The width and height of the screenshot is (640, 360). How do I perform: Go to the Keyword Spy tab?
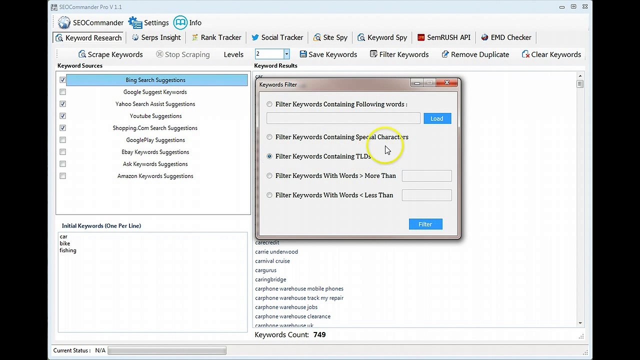[382, 37]
